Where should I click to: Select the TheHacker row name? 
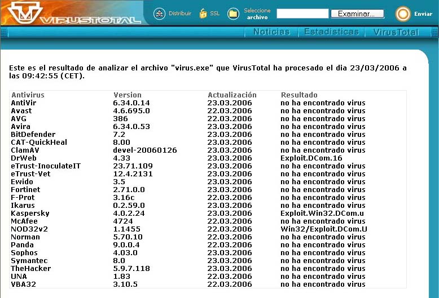(x=31, y=268)
